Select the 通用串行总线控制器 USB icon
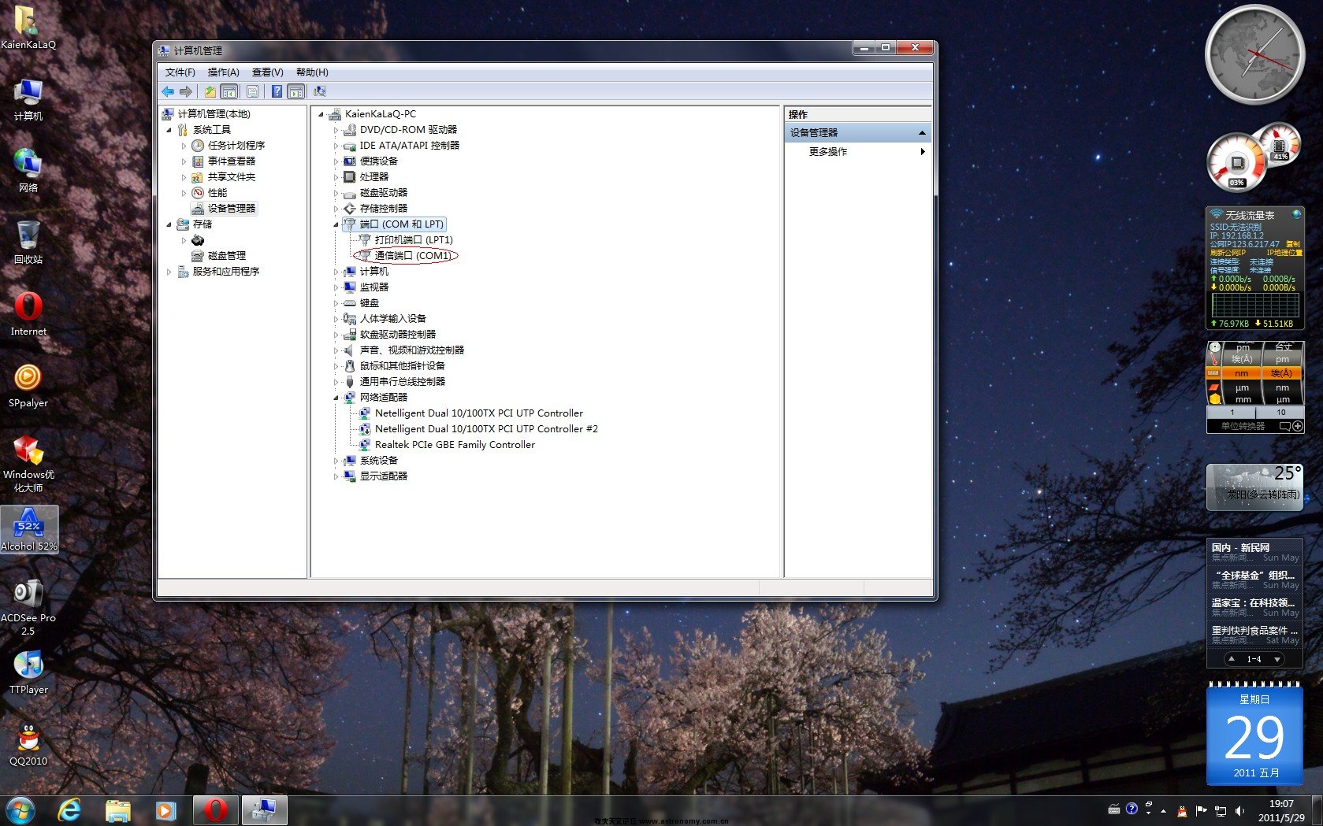This screenshot has width=1323, height=826. click(350, 382)
